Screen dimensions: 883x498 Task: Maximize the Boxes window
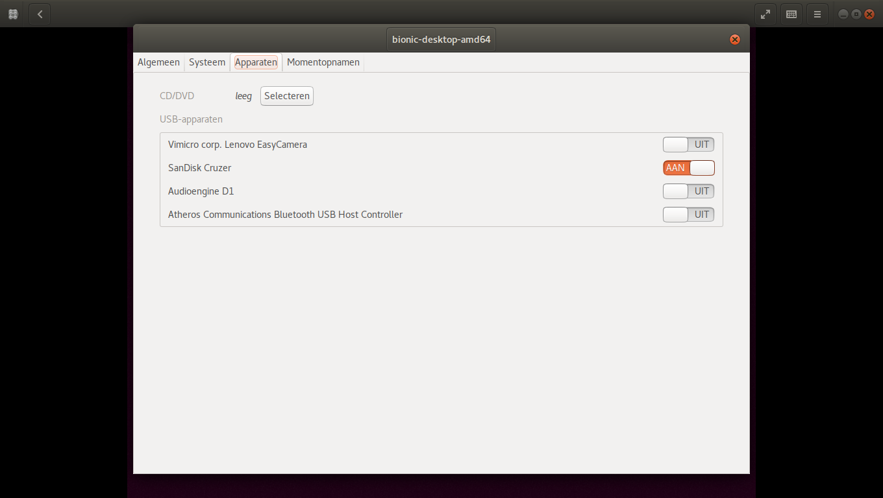pos(856,14)
